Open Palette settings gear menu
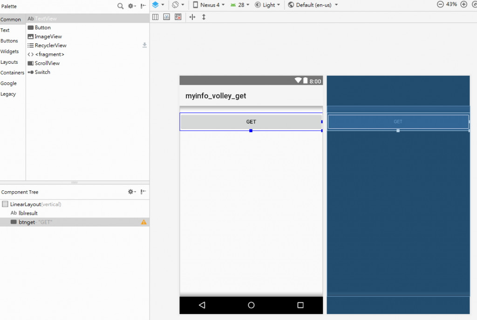This screenshot has height=320, width=477. pyautogui.click(x=132, y=6)
